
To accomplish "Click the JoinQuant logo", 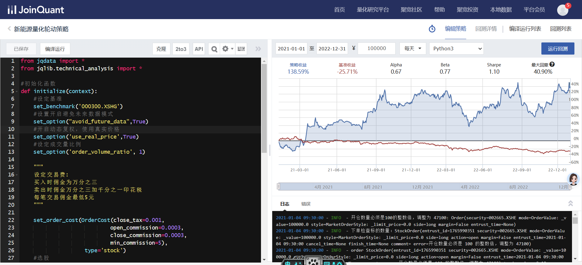I will (x=36, y=10).
